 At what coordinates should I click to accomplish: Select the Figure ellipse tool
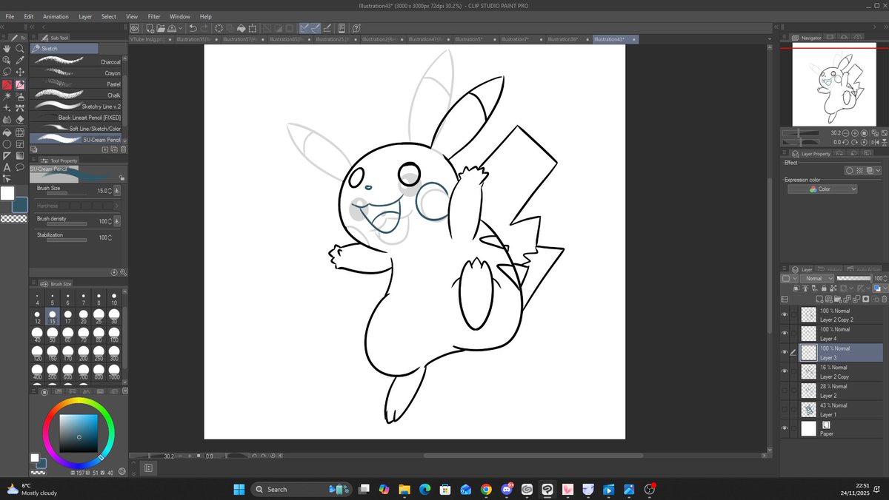(x=7, y=143)
